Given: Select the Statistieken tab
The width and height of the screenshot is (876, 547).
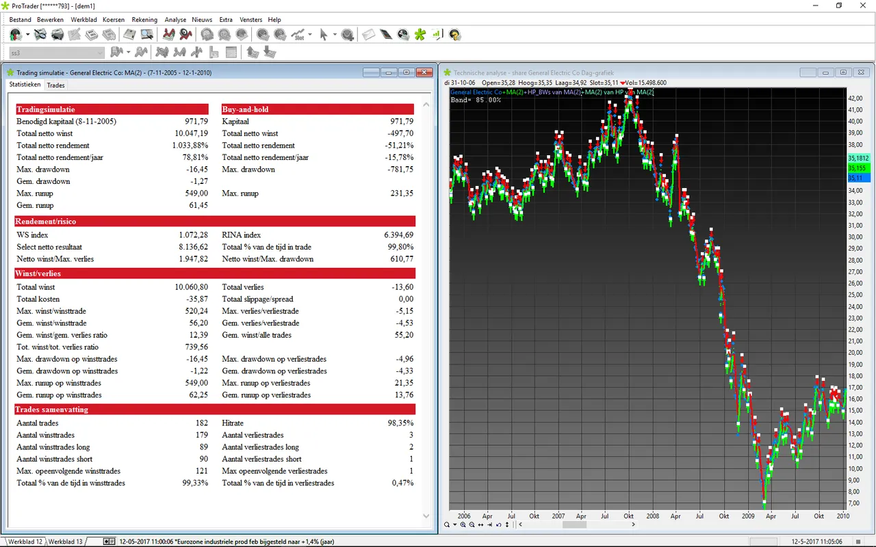Looking at the screenshot, I should (x=25, y=85).
